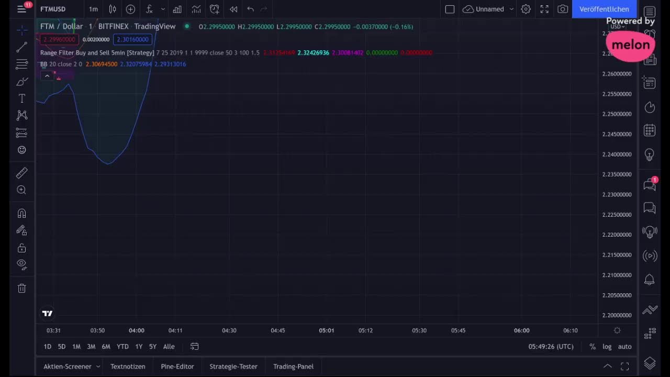The image size is (670, 377).
Task: Redo the last chart action
Action: click(264, 9)
